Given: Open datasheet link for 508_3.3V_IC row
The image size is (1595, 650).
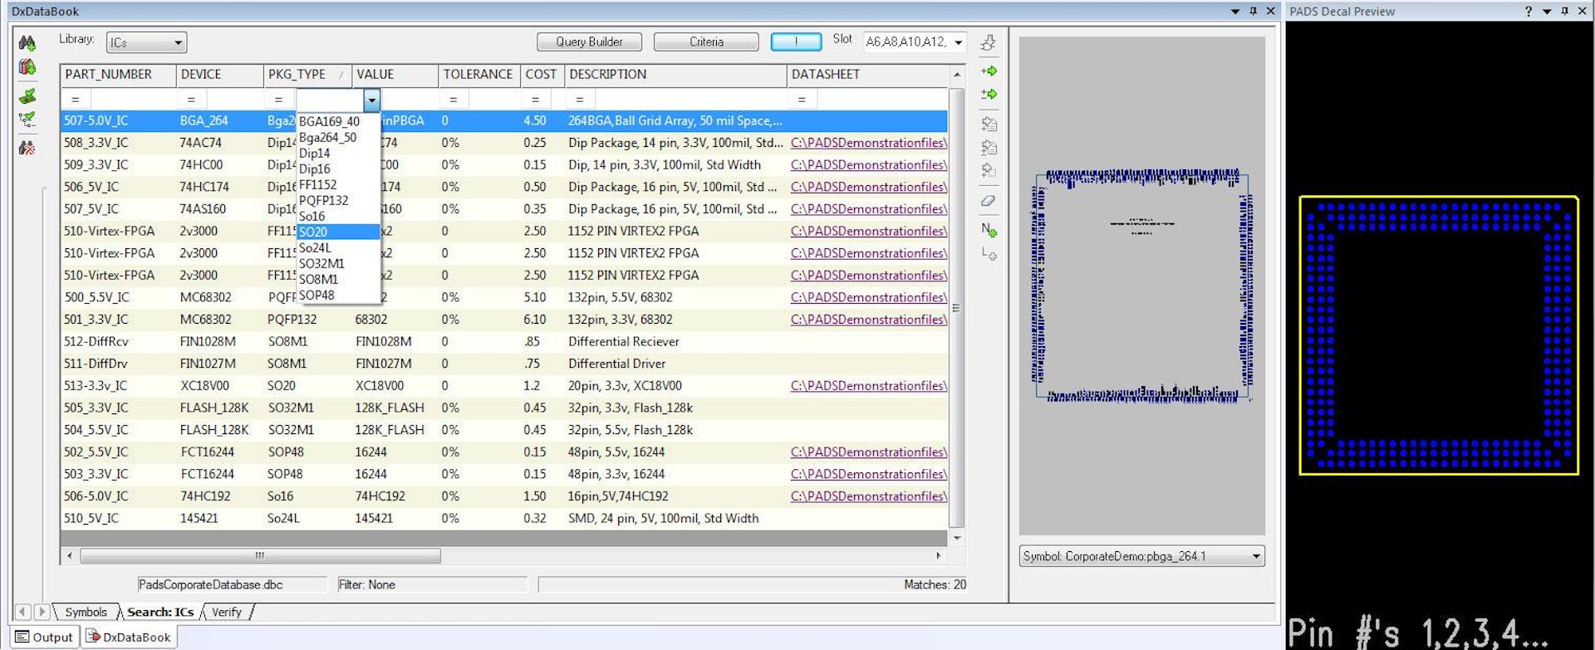Looking at the screenshot, I should click(x=868, y=143).
